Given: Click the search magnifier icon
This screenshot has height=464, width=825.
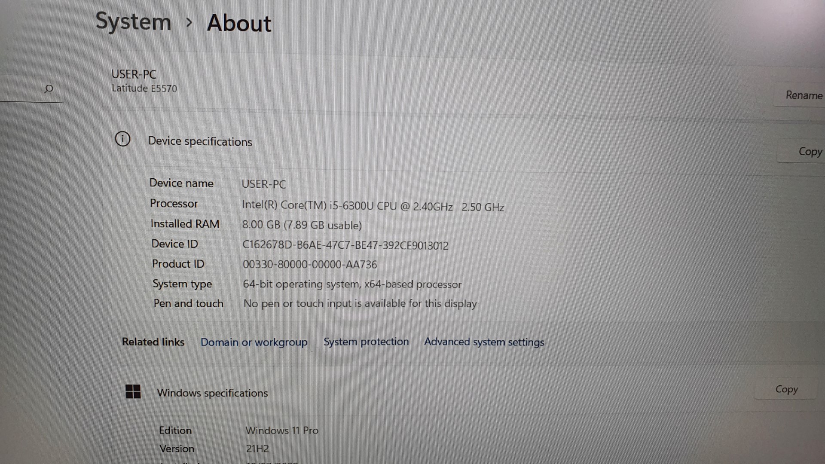Looking at the screenshot, I should pyautogui.click(x=49, y=89).
